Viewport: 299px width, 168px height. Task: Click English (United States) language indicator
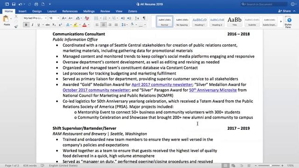(x=64, y=166)
